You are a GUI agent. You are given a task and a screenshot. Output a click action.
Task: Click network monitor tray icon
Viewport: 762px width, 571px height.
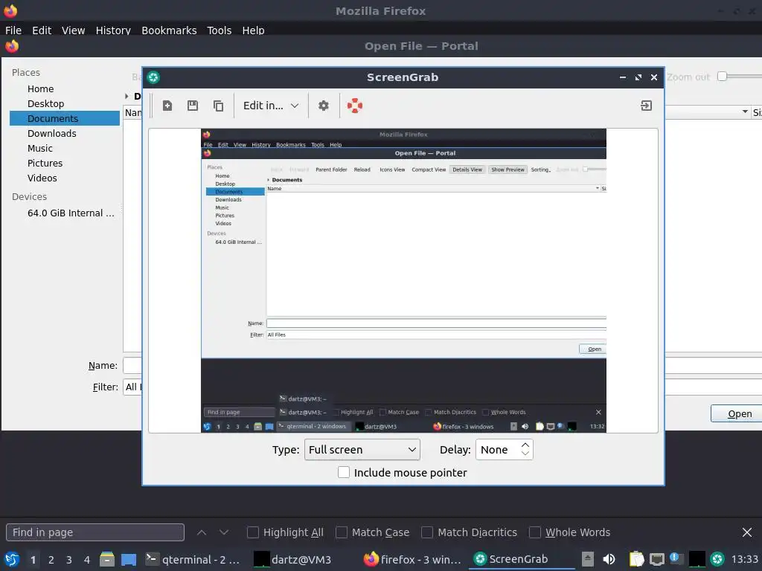point(656,560)
